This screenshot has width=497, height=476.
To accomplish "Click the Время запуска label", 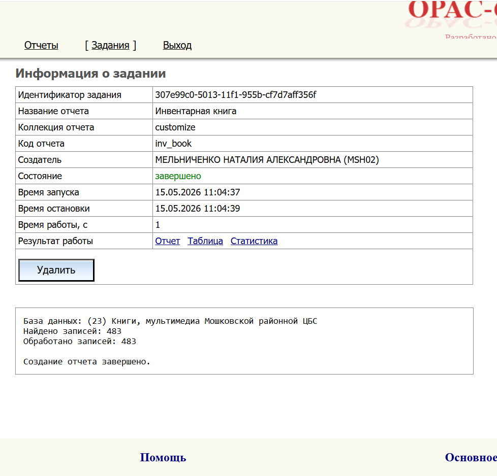I will (48, 192).
